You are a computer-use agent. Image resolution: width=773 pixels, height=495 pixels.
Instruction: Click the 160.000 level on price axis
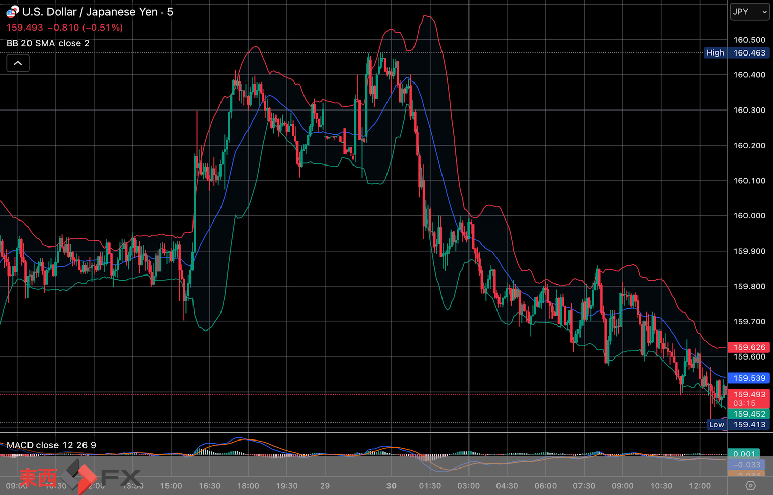tap(749, 216)
